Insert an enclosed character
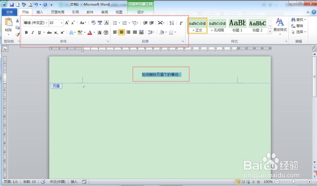Viewport: 317px width, 186px height. point(106,33)
